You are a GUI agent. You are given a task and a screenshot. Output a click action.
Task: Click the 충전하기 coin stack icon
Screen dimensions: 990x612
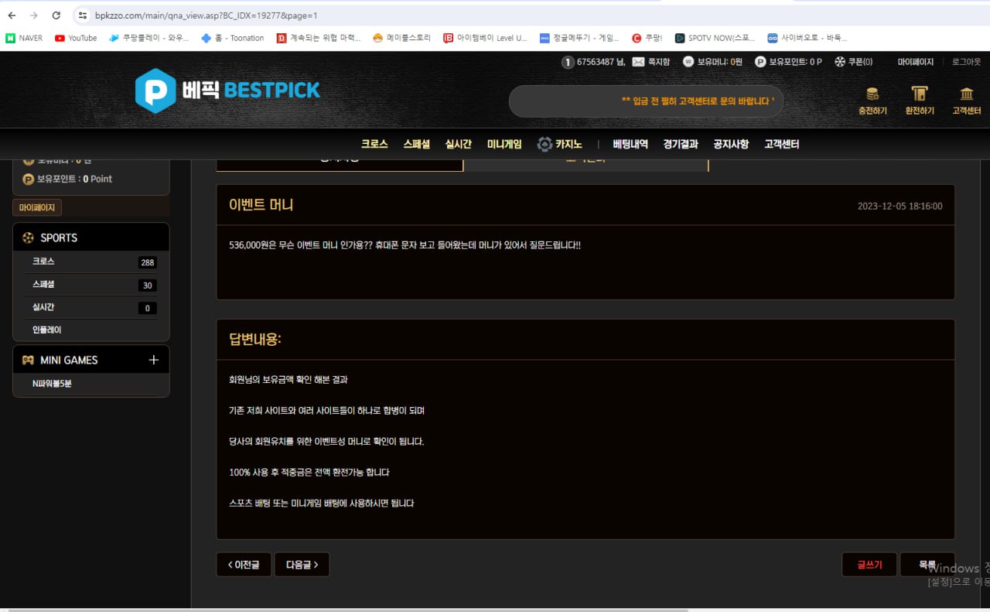pyautogui.click(x=872, y=94)
